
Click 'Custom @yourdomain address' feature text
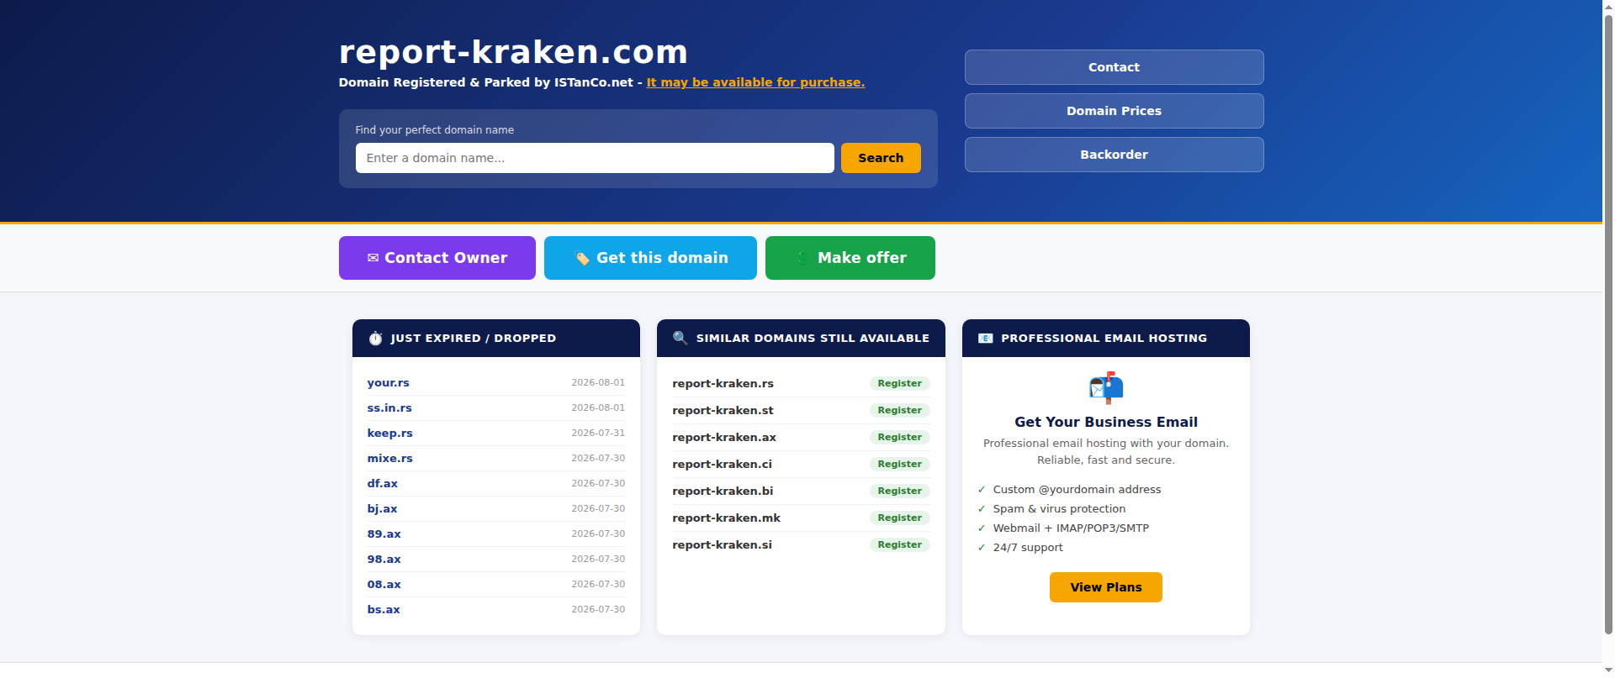tap(1077, 489)
